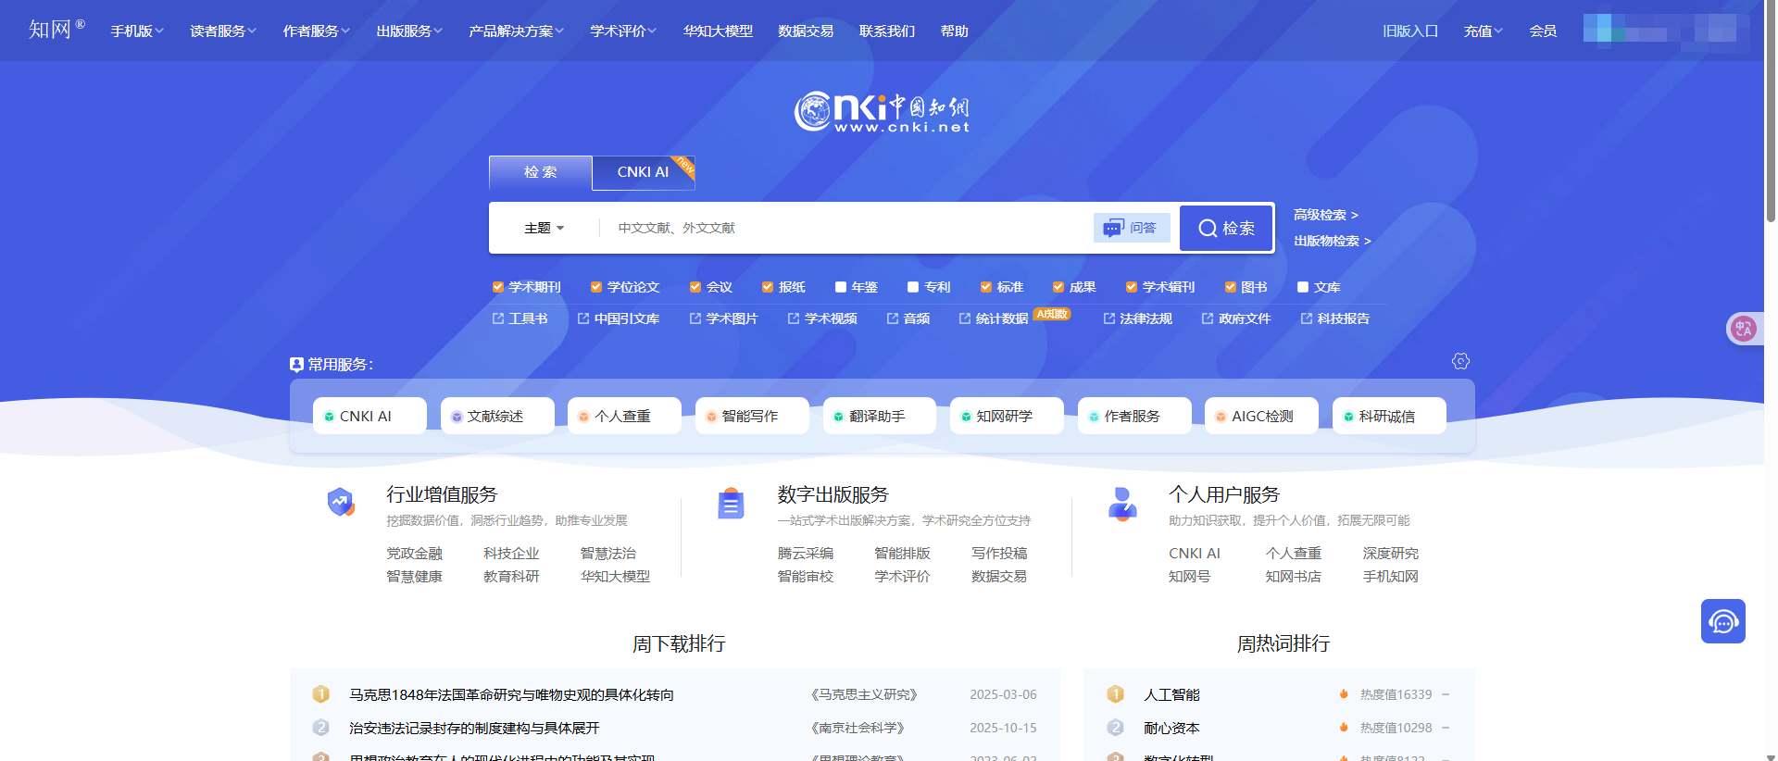Viewport: 1778px width, 761px height.
Task: Open the 充值 dropdown in header
Action: click(1483, 31)
